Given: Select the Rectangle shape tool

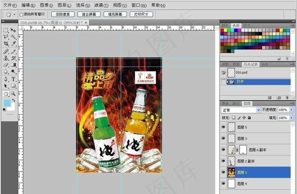Looking at the screenshot, I should 13,86.
